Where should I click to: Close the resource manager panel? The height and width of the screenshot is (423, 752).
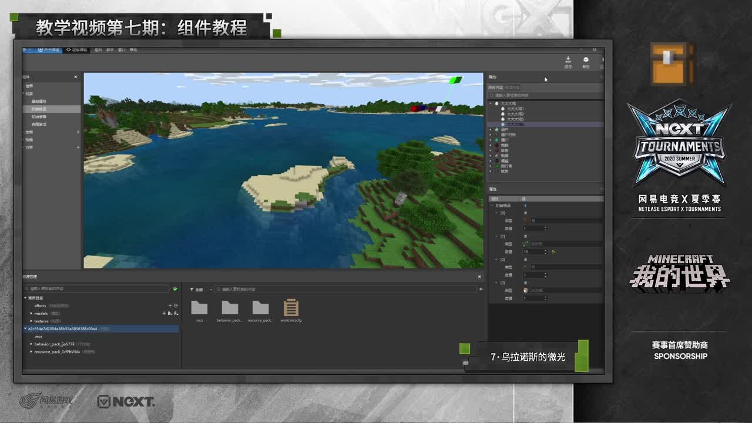[479, 277]
